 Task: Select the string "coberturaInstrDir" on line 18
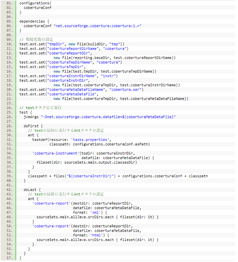point(68,81)
